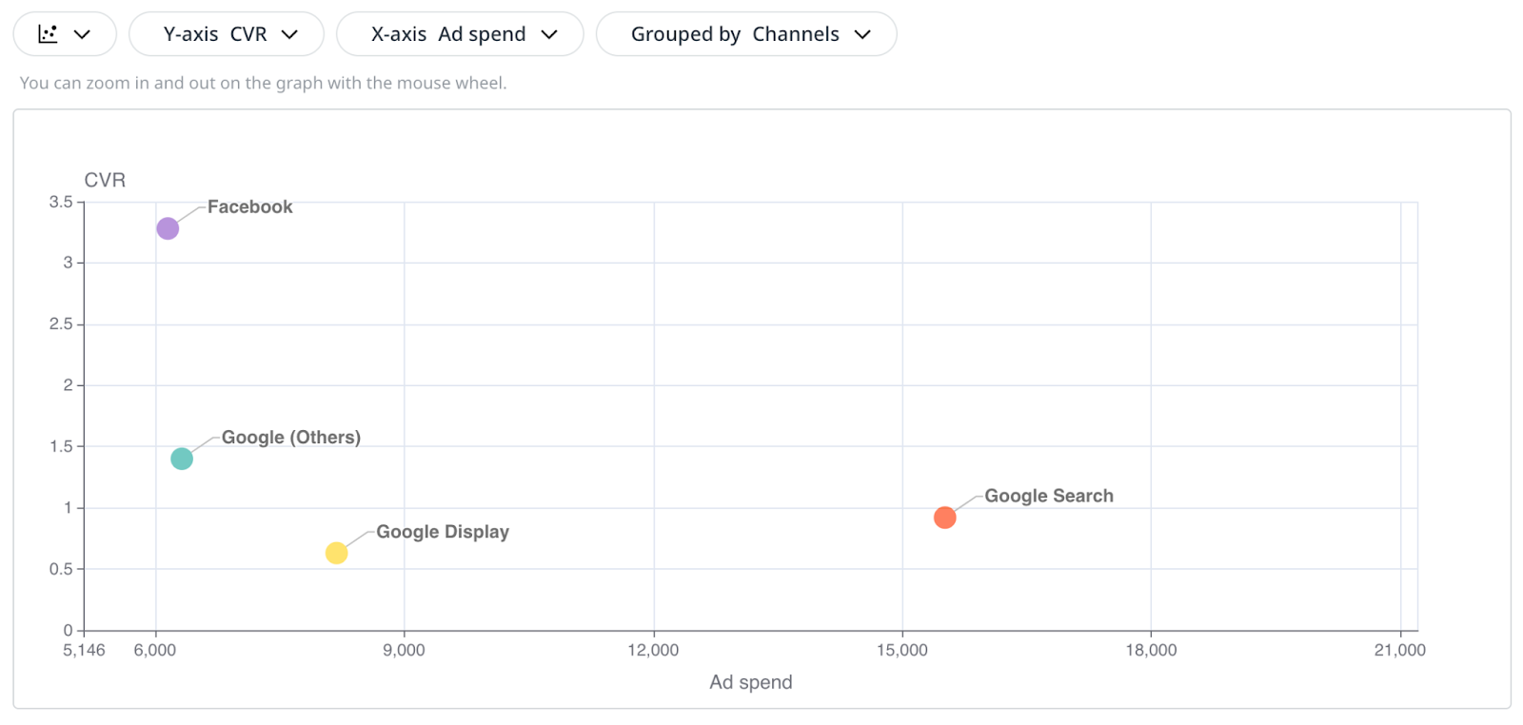Click the Google (Others) label
The image size is (1523, 725).
coord(291,438)
